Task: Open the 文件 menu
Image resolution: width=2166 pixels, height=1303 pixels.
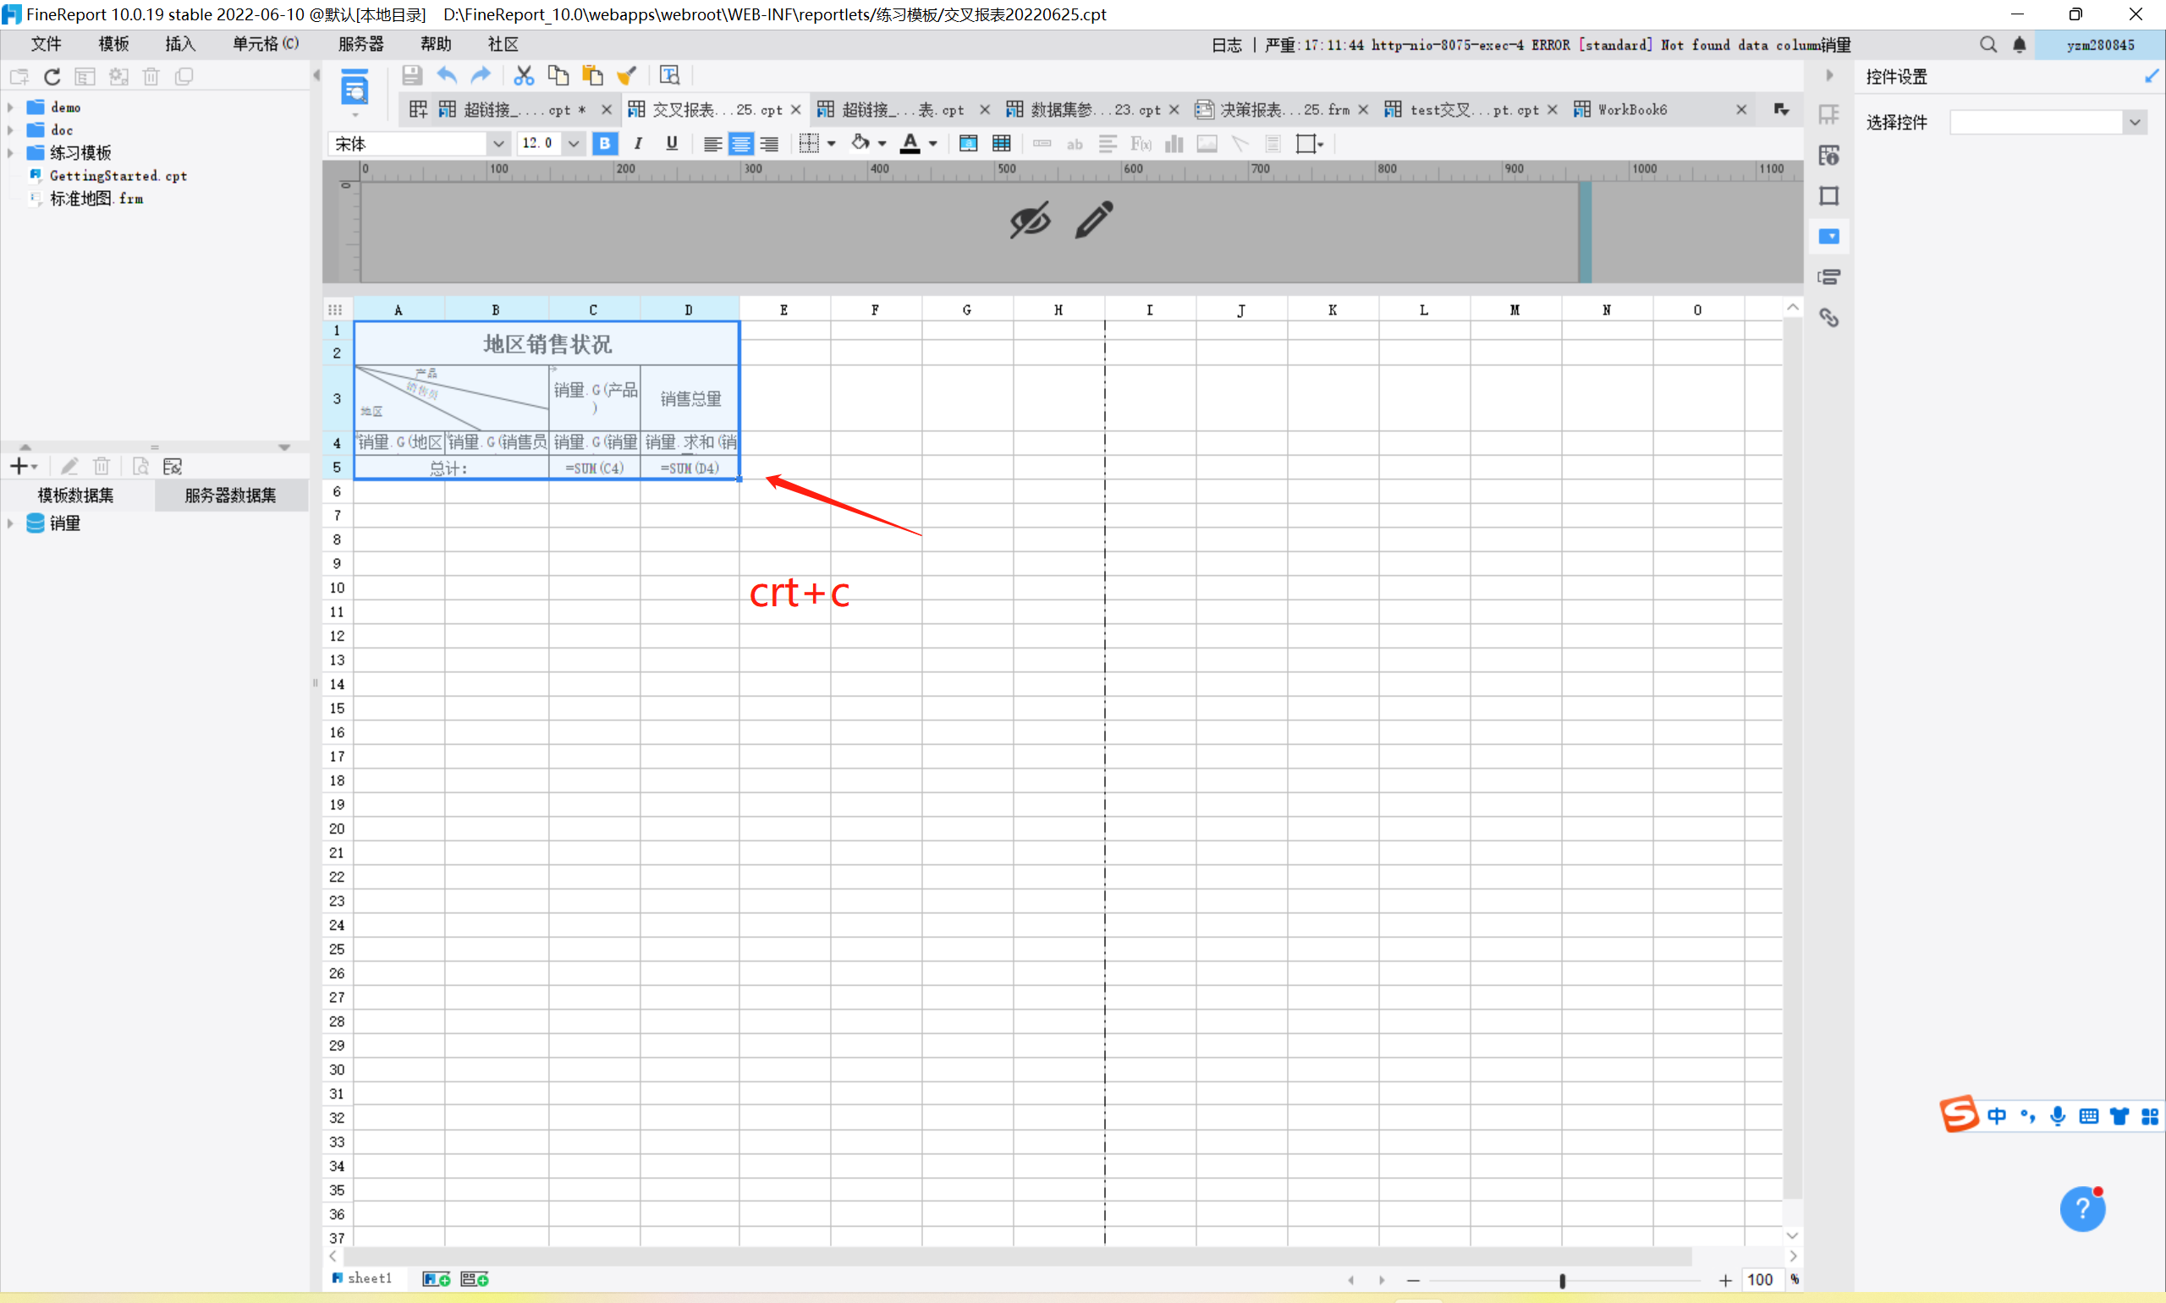Action: pos(47,44)
